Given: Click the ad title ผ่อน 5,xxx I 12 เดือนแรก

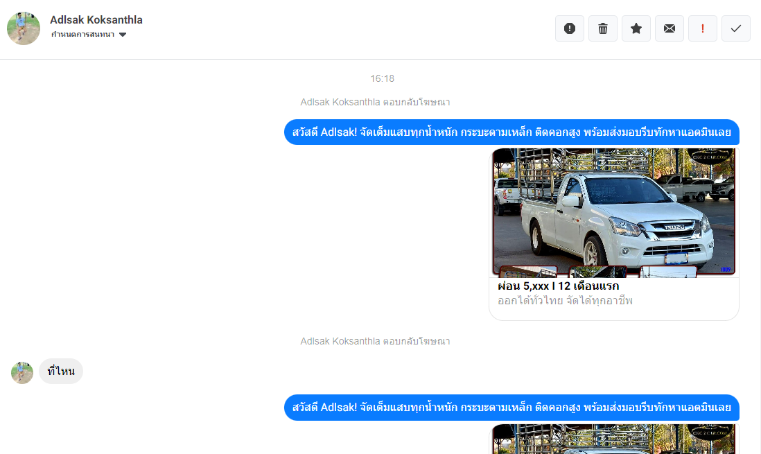Looking at the screenshot, I should pos(558,286).
